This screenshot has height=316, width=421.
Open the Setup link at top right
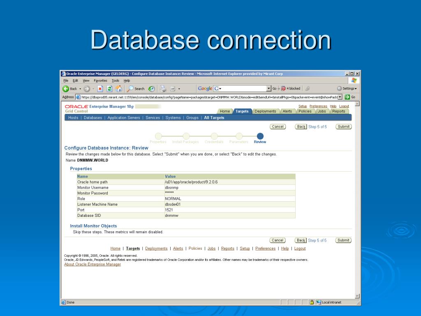tap(303, 106)
